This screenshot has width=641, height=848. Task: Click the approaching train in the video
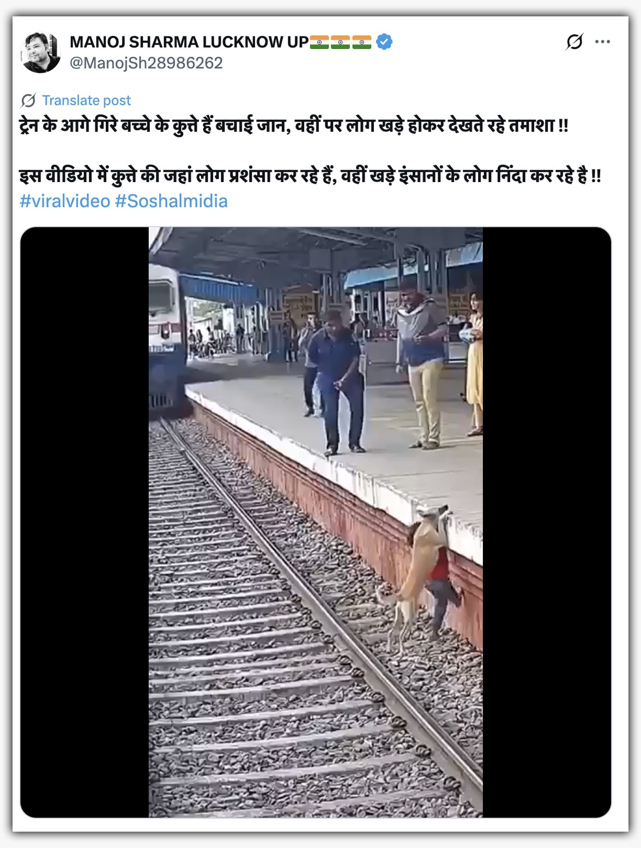pos(166,338)
